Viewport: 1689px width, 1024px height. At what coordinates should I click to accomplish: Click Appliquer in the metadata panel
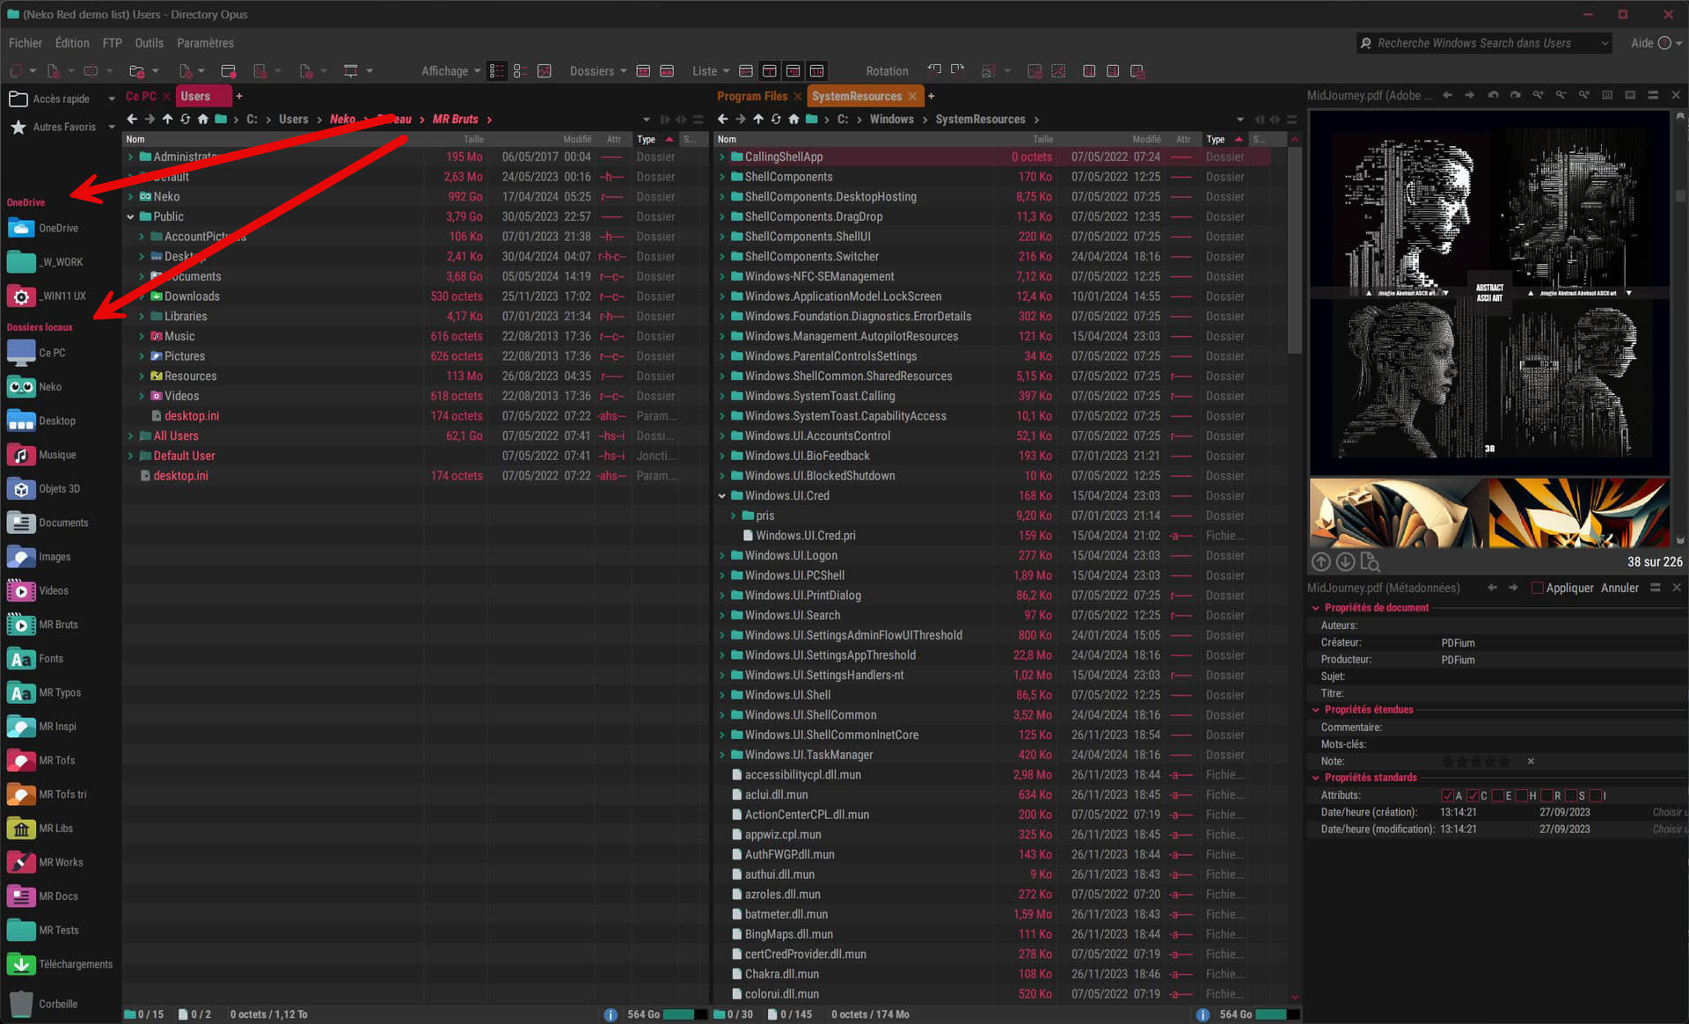pyautogui.click(x=1568, y=588)
